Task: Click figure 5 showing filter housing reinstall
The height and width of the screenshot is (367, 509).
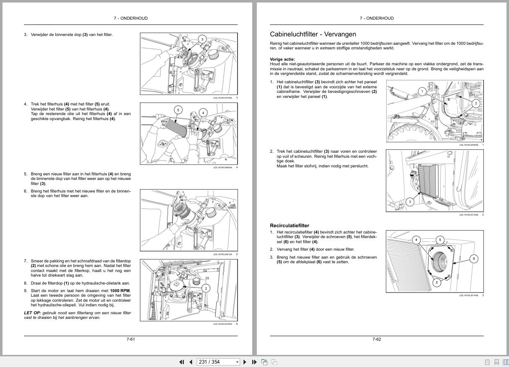Action: 189,220
